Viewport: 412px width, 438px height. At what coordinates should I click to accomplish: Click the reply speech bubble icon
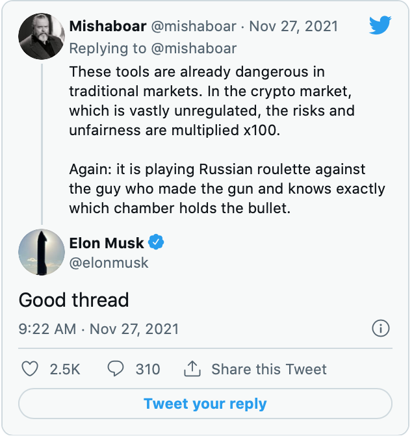click(116, 369)
